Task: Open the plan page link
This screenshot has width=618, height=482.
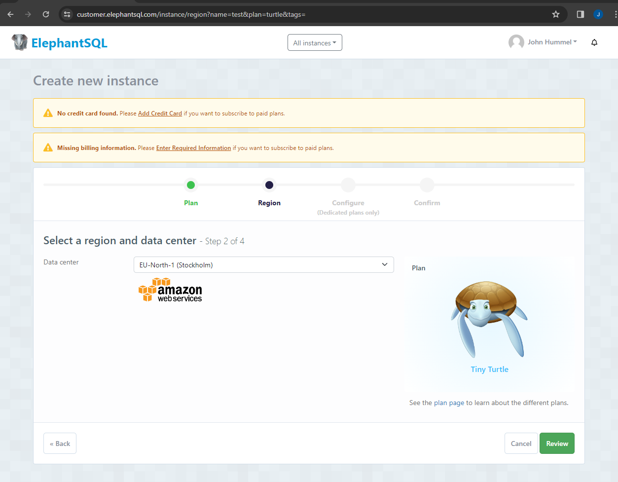Action: tap(449, 403)
